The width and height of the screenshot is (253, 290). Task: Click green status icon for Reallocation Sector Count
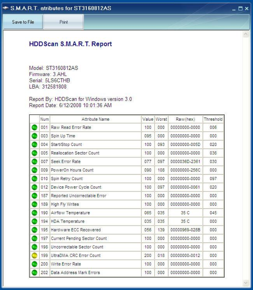(x=34, y=153)
